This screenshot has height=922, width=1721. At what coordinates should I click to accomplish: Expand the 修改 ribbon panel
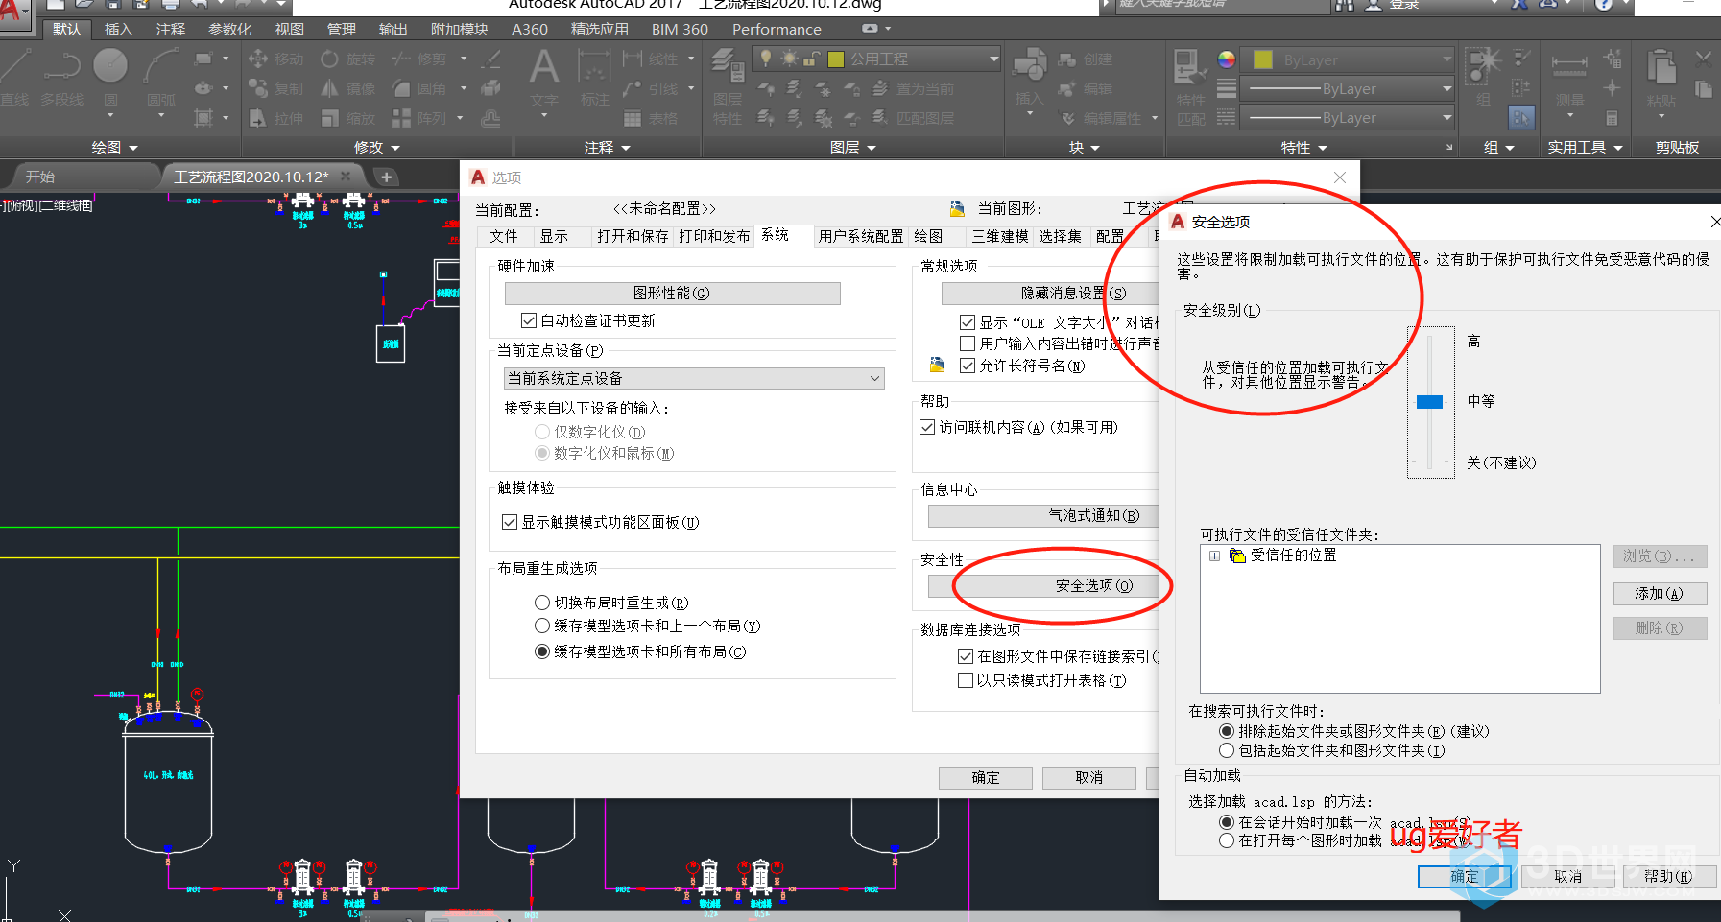coord(377,148)
